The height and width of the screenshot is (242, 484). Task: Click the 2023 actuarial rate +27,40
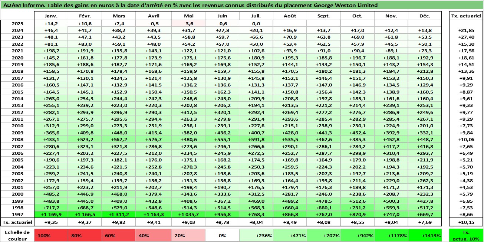point(466,37)
